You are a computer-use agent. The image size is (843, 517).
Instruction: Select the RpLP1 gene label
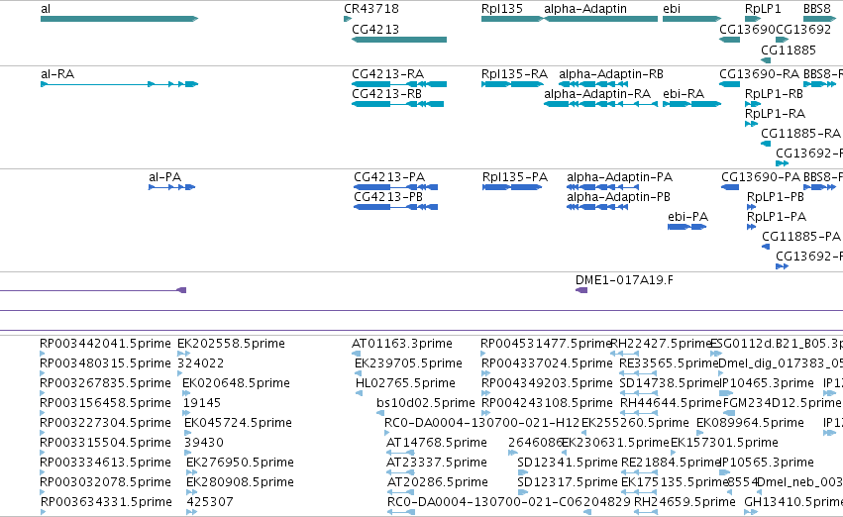(763, 9)
